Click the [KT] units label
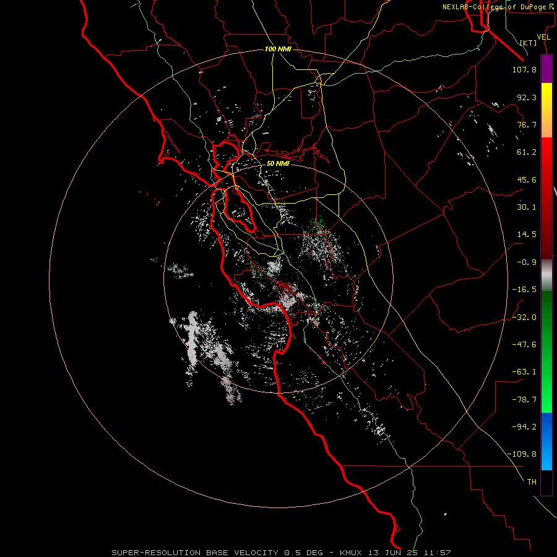The image size is (557, 557). pos(529,43)
